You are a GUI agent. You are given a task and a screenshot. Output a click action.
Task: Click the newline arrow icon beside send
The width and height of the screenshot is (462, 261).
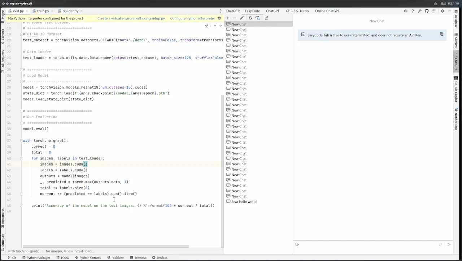point(440,244)
